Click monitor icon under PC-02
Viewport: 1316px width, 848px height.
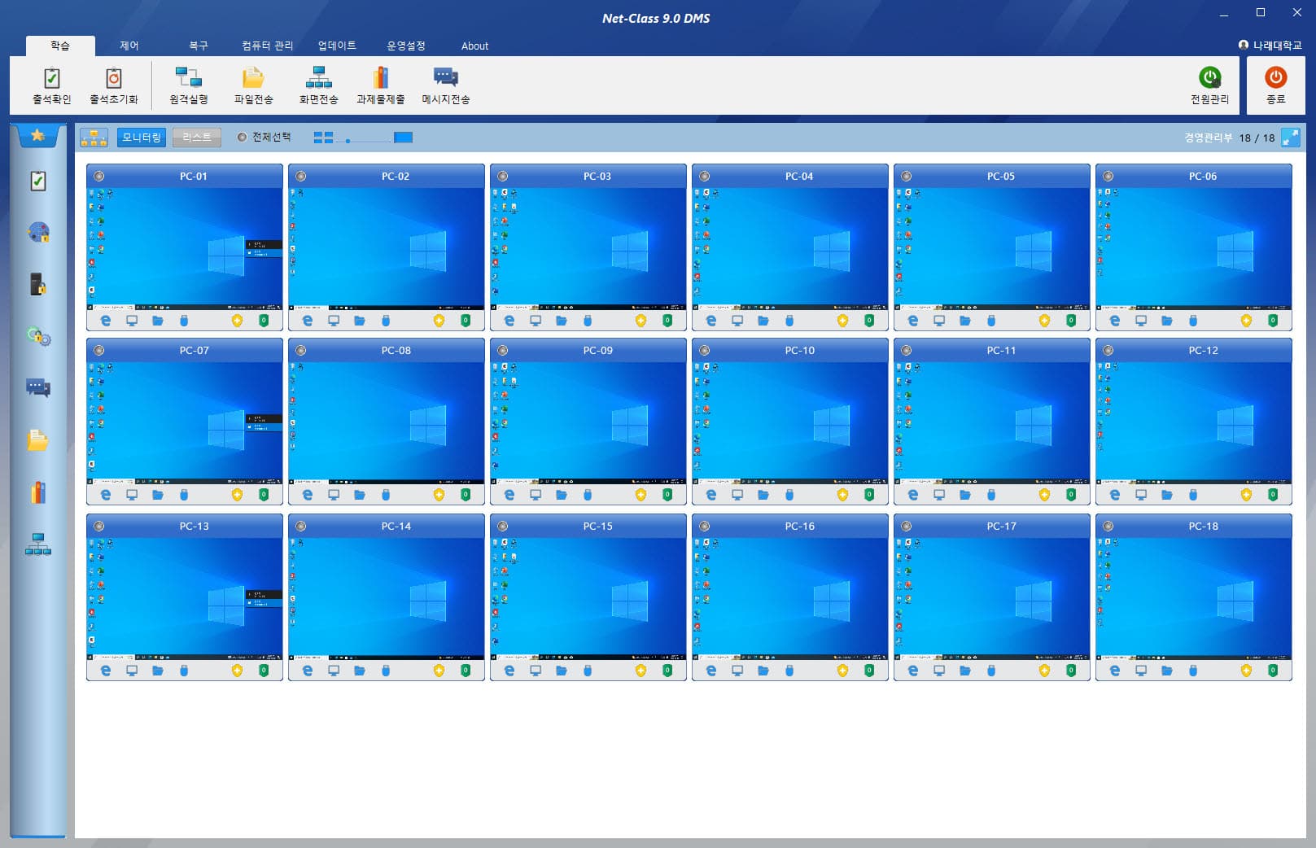pos(334,321)
